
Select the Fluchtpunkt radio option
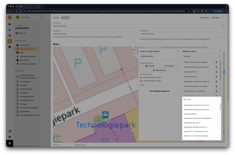pyautogui.click(x=169, y=66)
